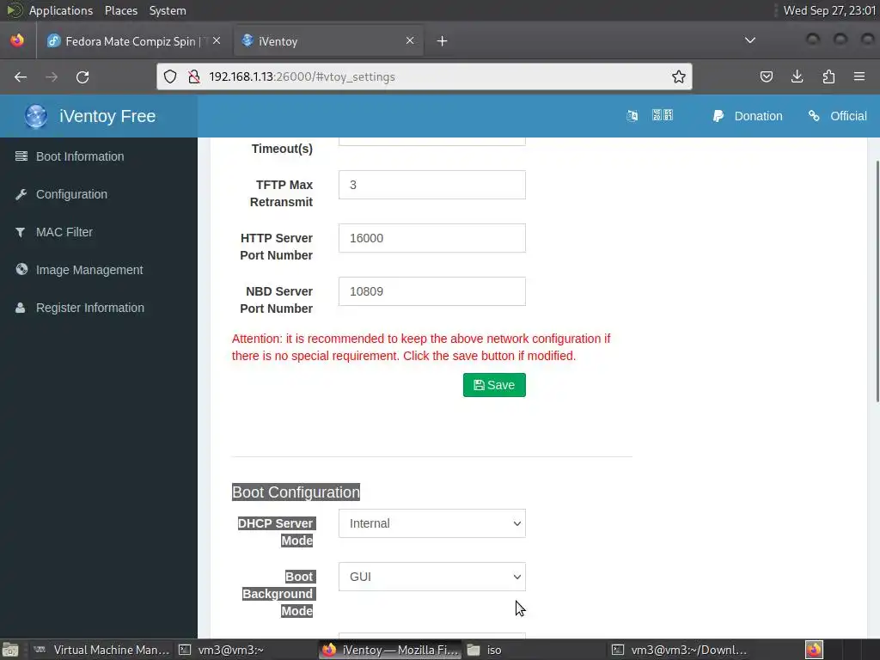
Task: Open the language translate icon in header
Action: [x=632, y=116]
